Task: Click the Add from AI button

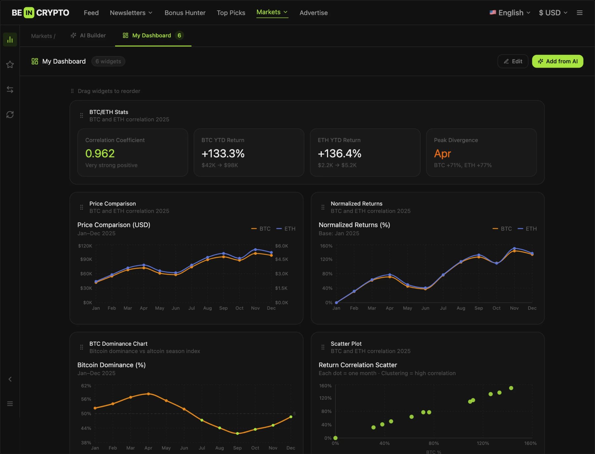Action: click(558, 61)
